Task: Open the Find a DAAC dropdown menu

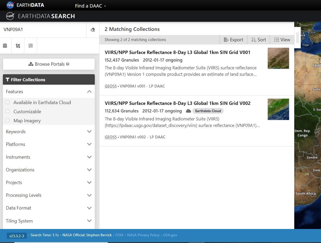Action: 90,6
